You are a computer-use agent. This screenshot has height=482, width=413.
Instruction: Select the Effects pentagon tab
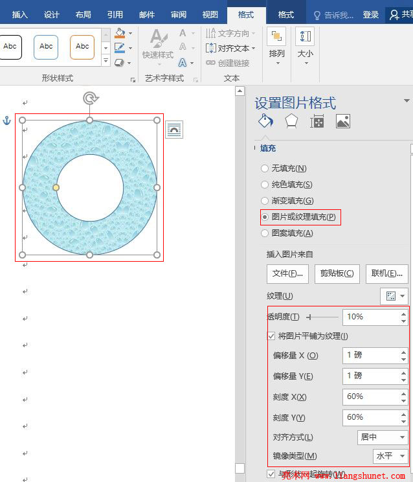(x=291, y=121)
